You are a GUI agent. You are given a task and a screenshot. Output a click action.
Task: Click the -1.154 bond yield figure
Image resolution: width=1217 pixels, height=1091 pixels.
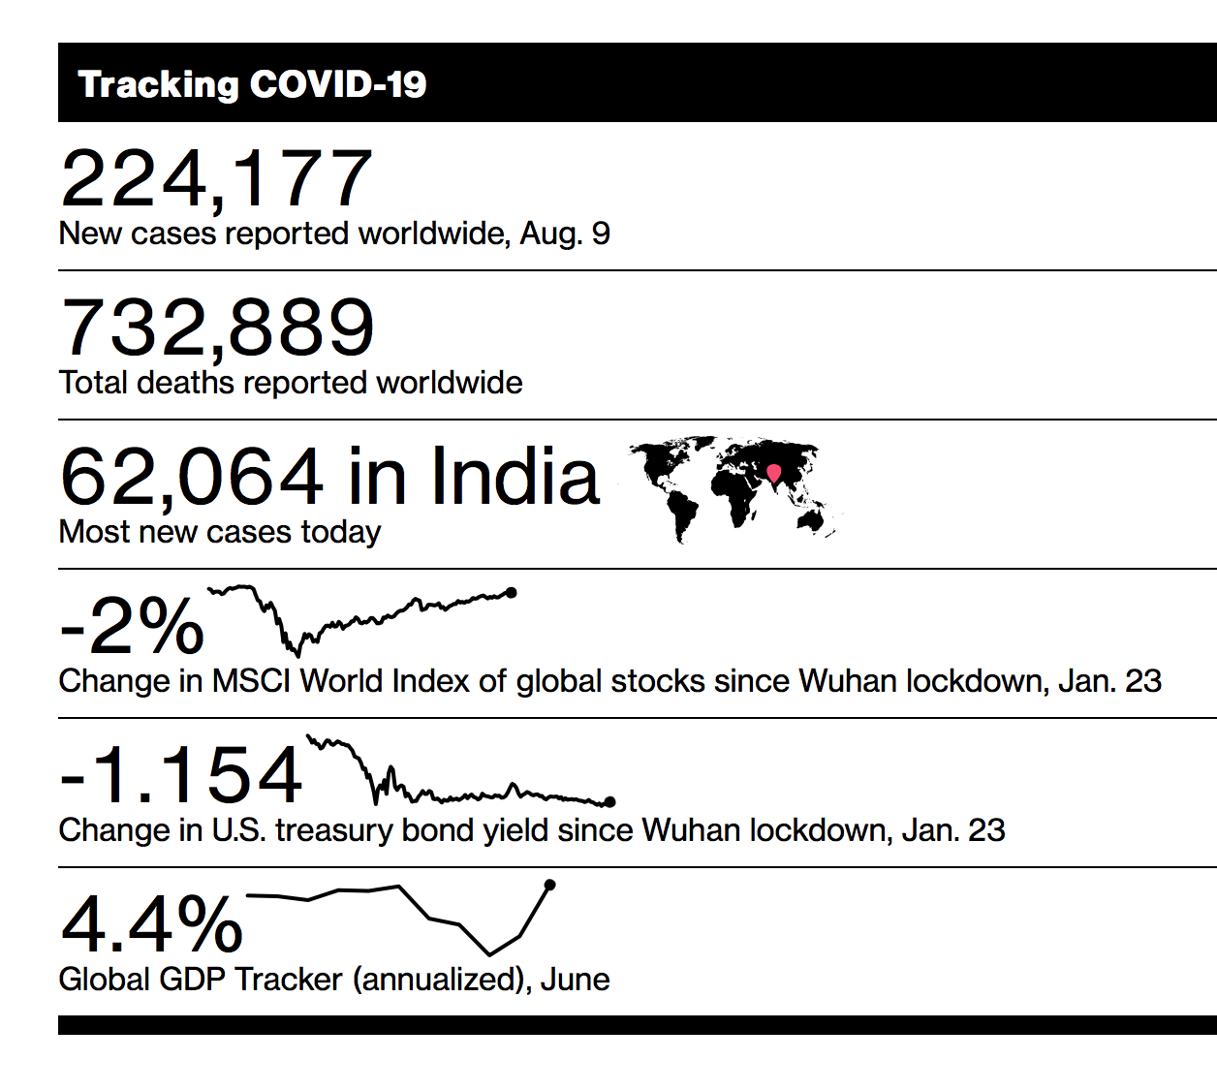(x=181, y=775)
